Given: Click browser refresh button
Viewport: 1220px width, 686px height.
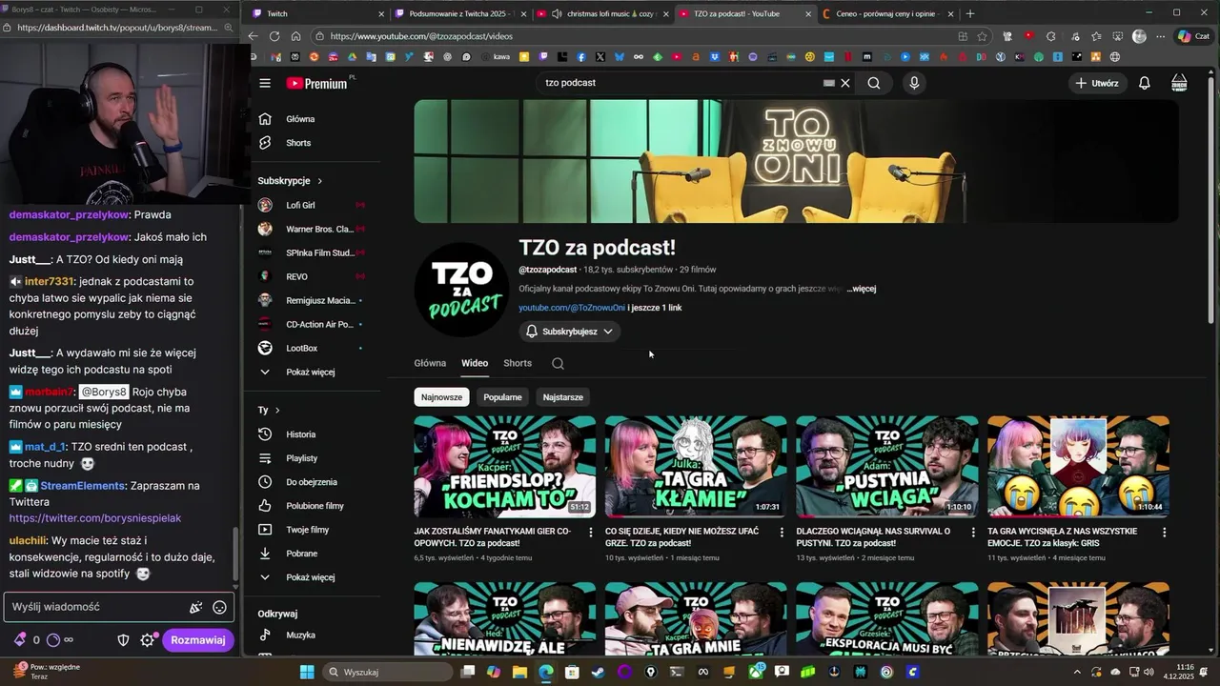Looking at the screenshot, I should point(274,36).
